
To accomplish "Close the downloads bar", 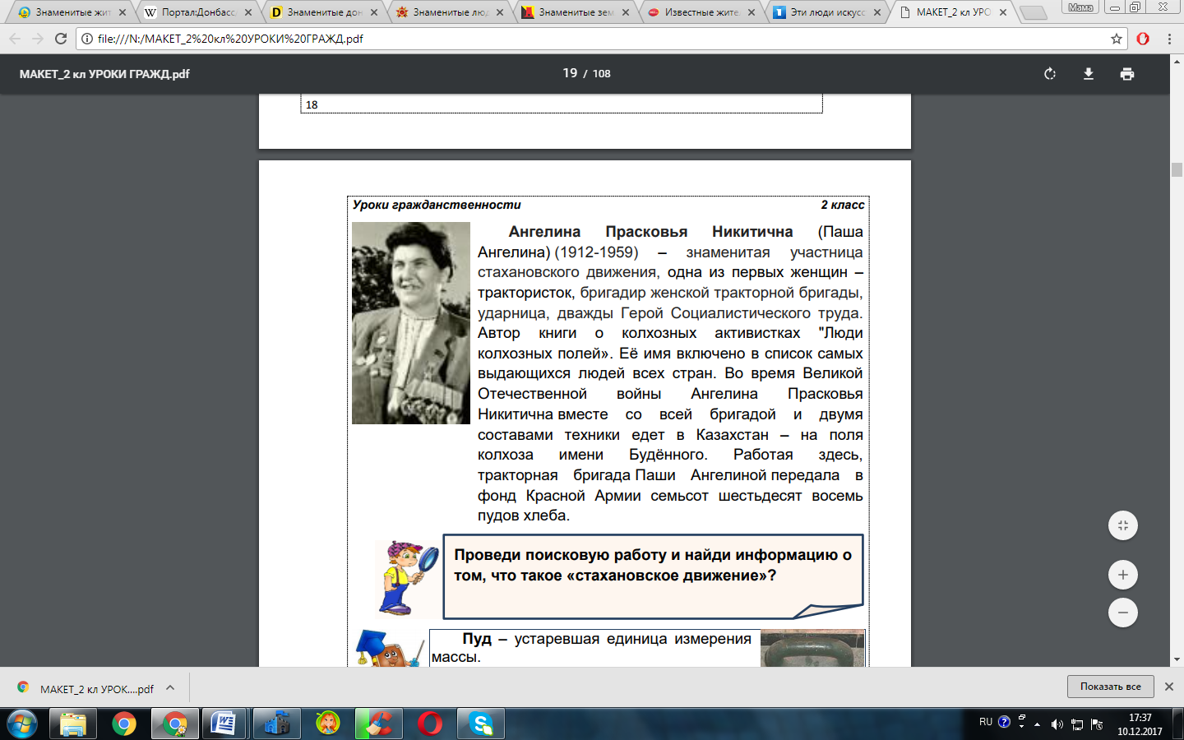I will (x=1169, y=687).
